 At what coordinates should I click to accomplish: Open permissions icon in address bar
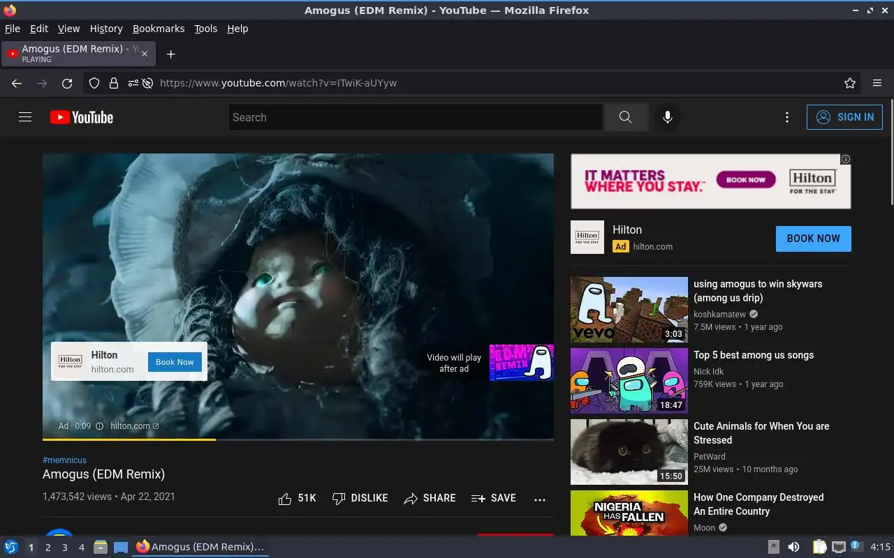133,83
